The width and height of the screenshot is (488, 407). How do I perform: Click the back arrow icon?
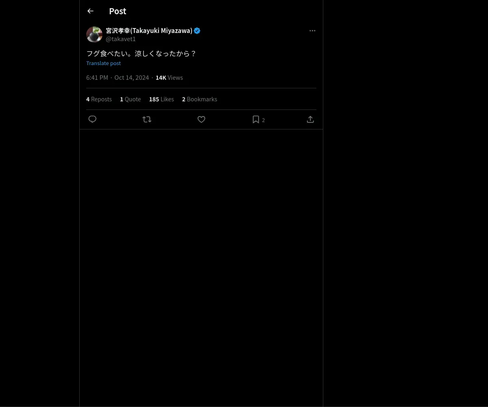click(90, 11)
